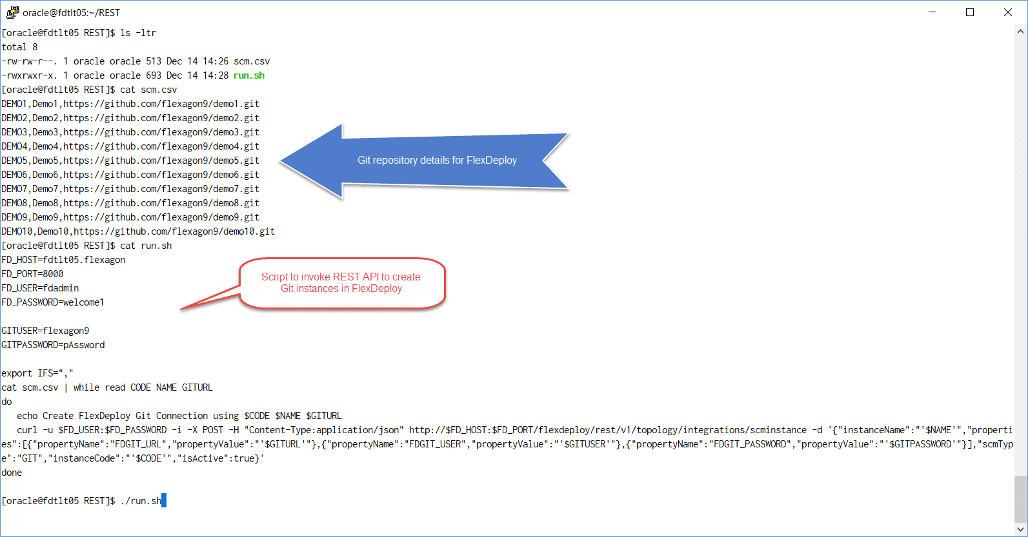Click the 'total 8' output line

click(x=19, y=47)
